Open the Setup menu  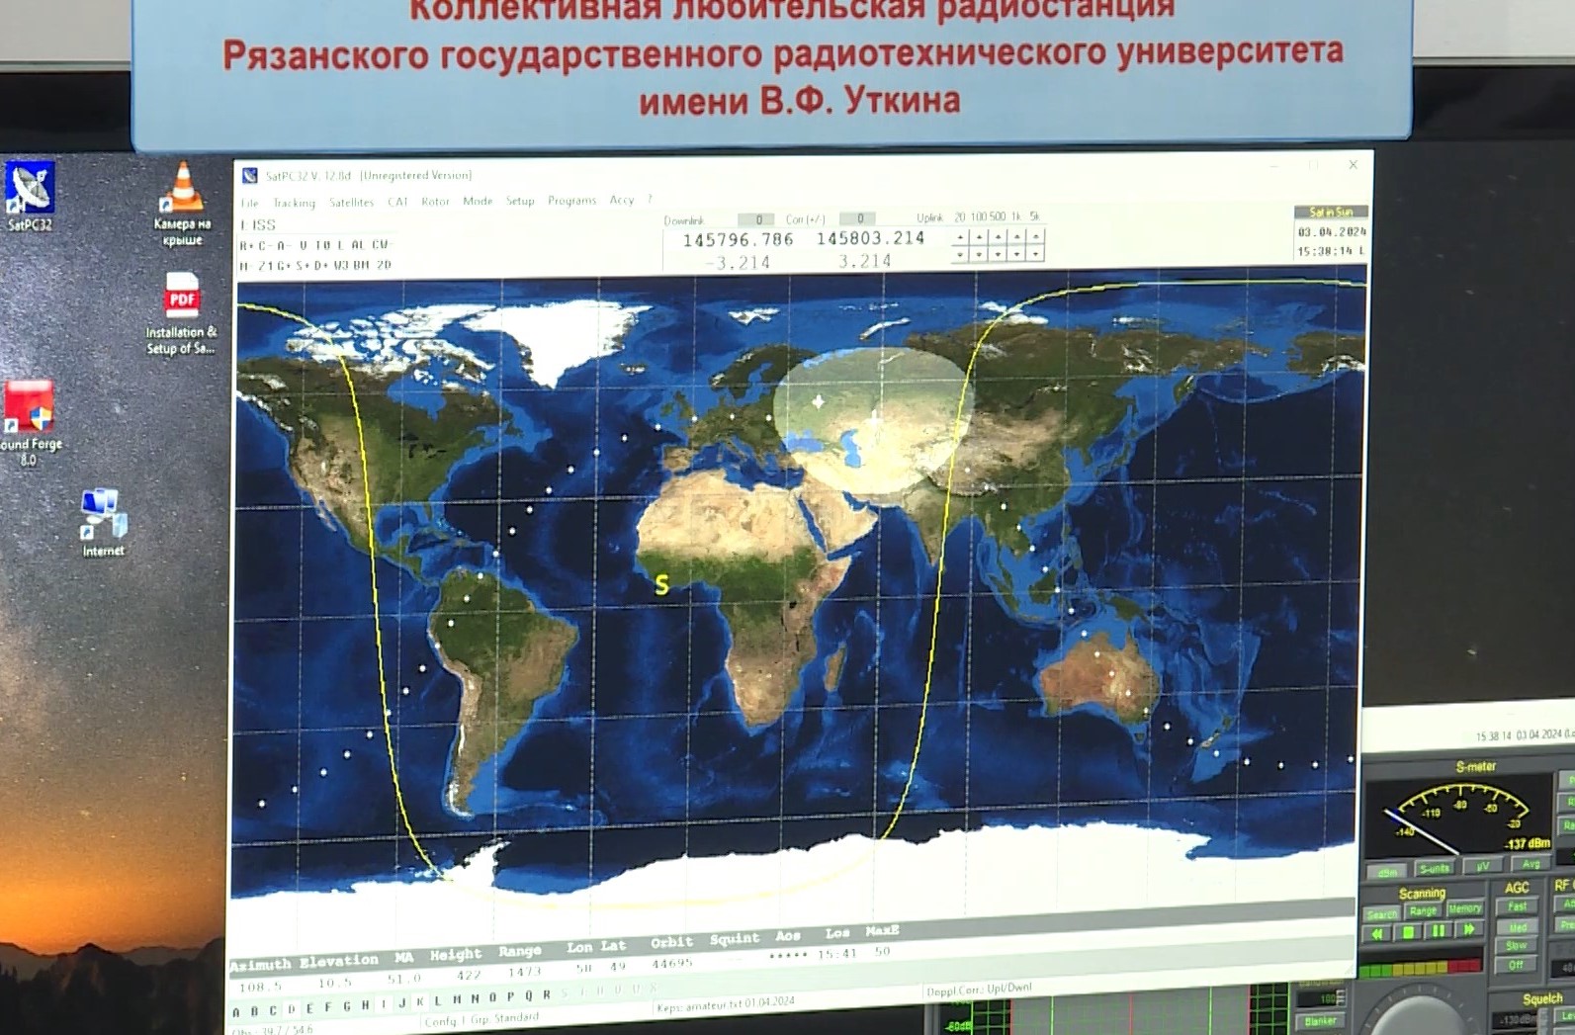coord(520,201)
